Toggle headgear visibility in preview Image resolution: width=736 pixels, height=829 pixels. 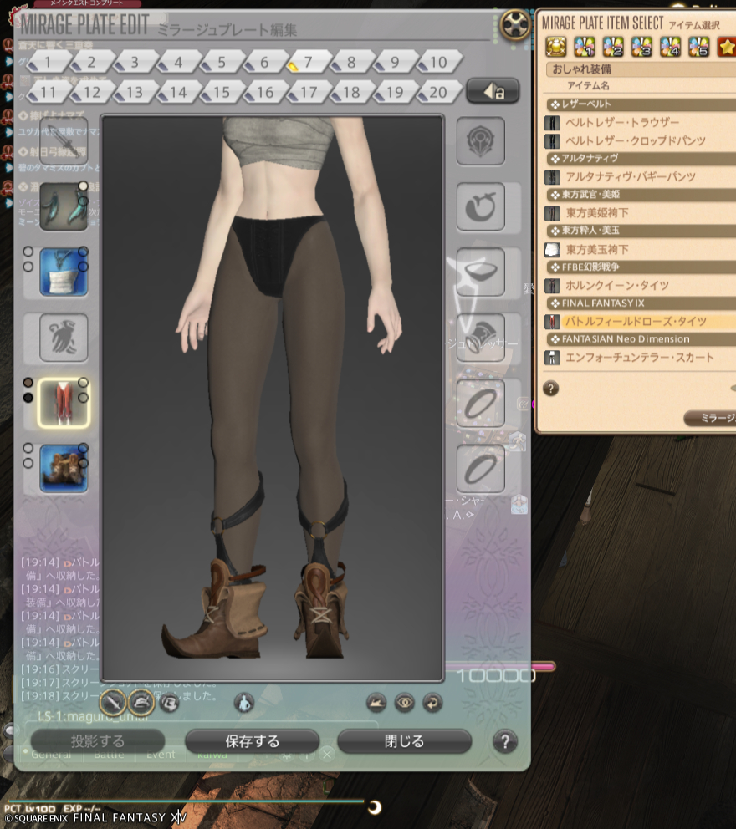pos(141,702)
